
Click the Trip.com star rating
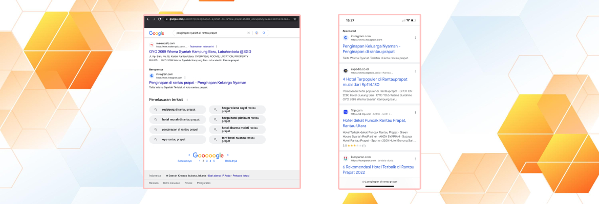[x=354, y=146]
